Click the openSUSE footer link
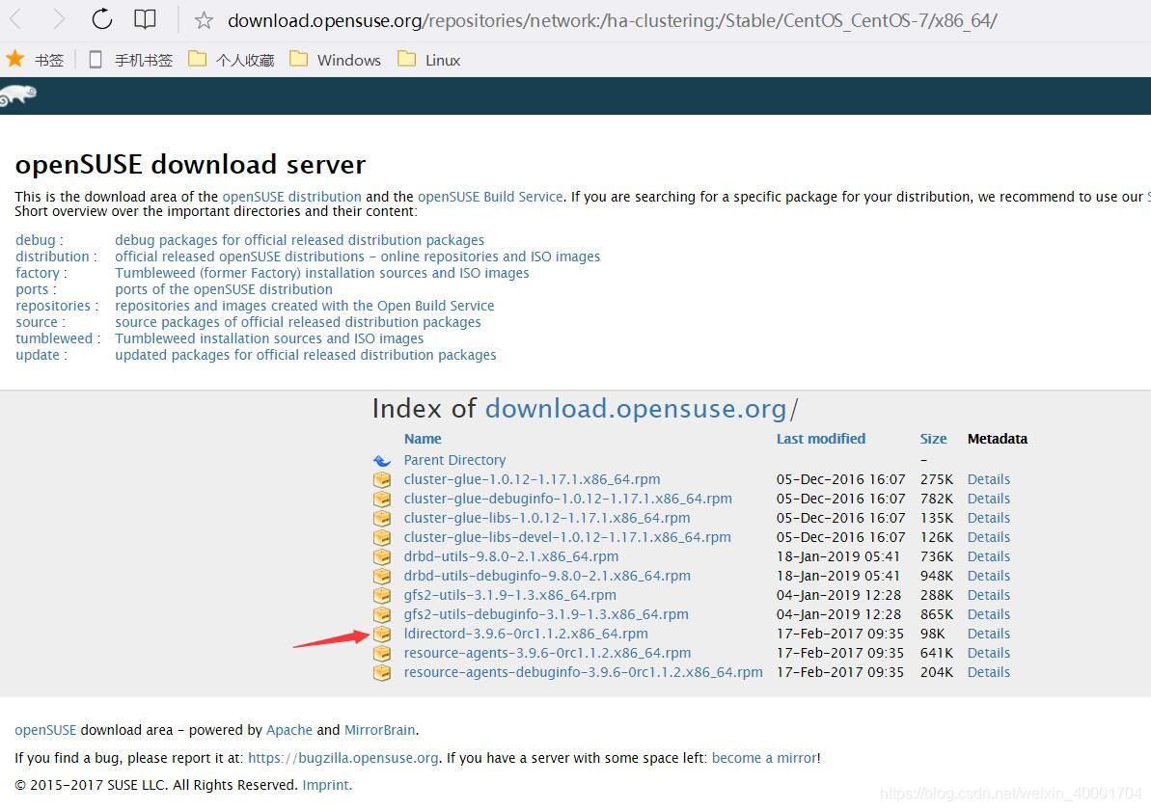 (x=45, y=730)
